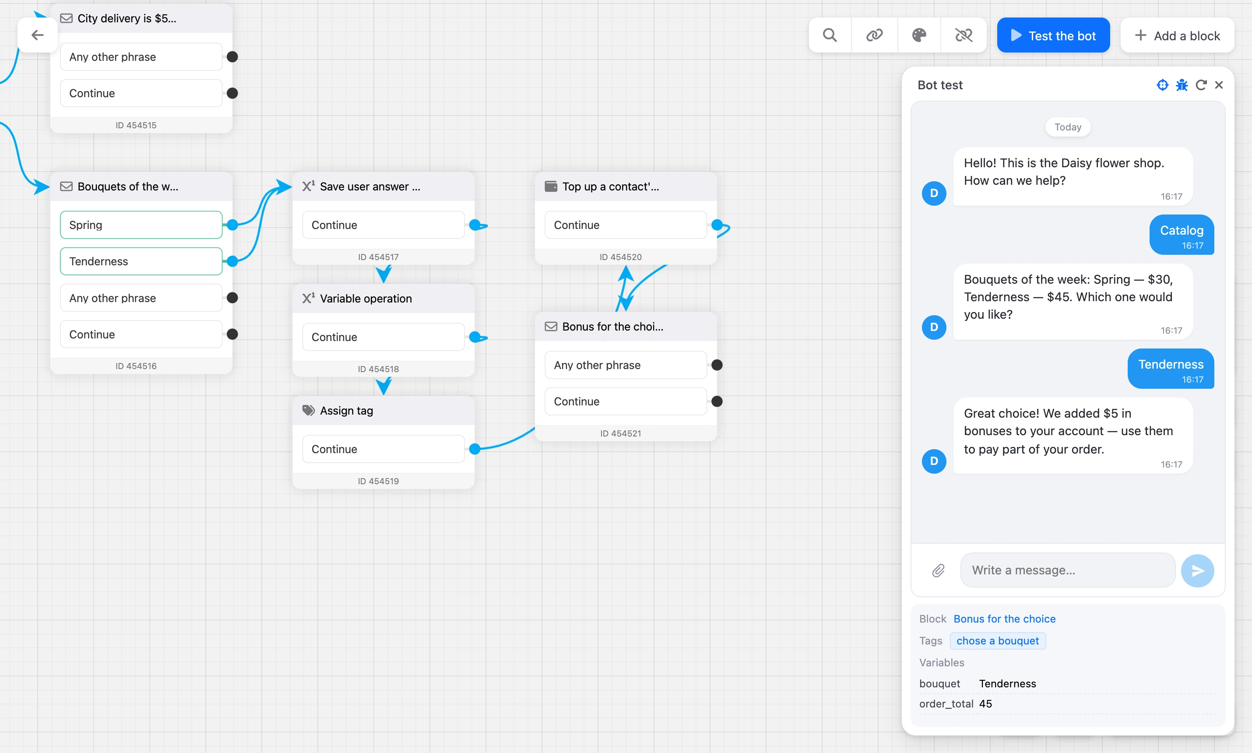Restart the bot test with refresh icon
1252x753 pixels.
1201,85
